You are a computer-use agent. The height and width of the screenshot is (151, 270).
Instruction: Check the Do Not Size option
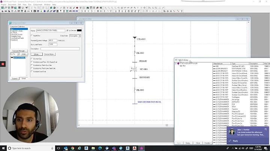[31, 59]
